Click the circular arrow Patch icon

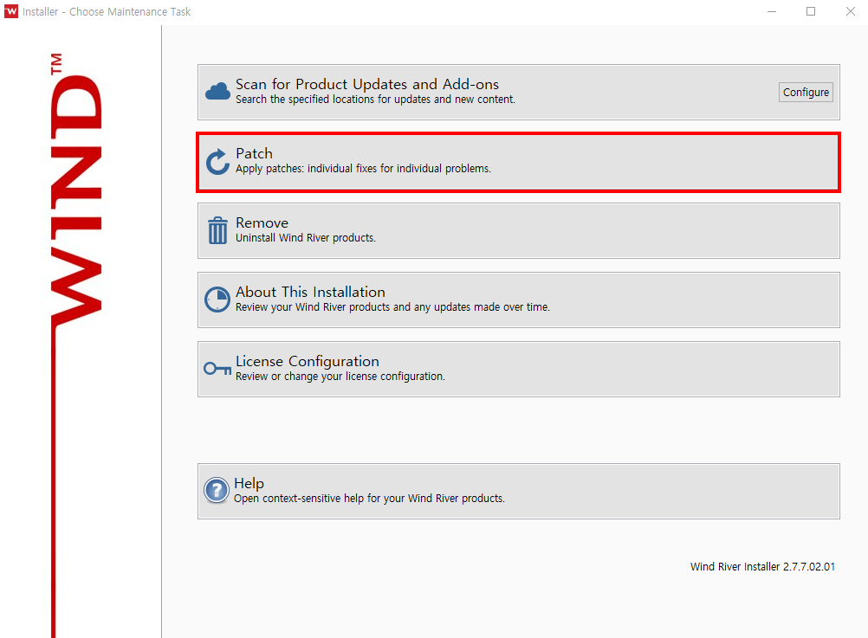pos(217,162)
